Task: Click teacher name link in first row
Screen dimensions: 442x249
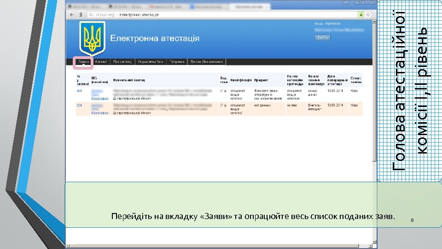Action: click(x=100, y=95)
